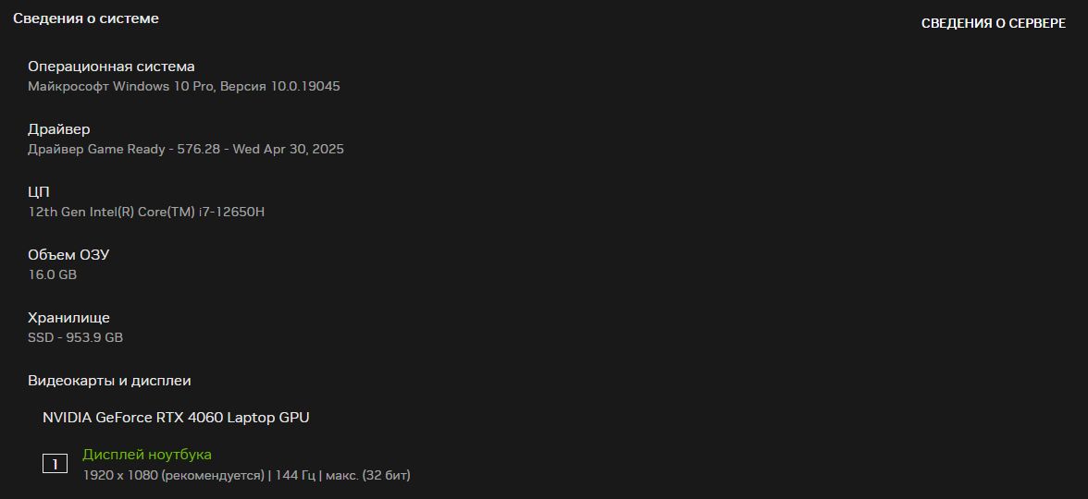Click the 1920 x 1080 resolution text
This screenshot has height=499, width=1088.
click(x=120, y=475)
